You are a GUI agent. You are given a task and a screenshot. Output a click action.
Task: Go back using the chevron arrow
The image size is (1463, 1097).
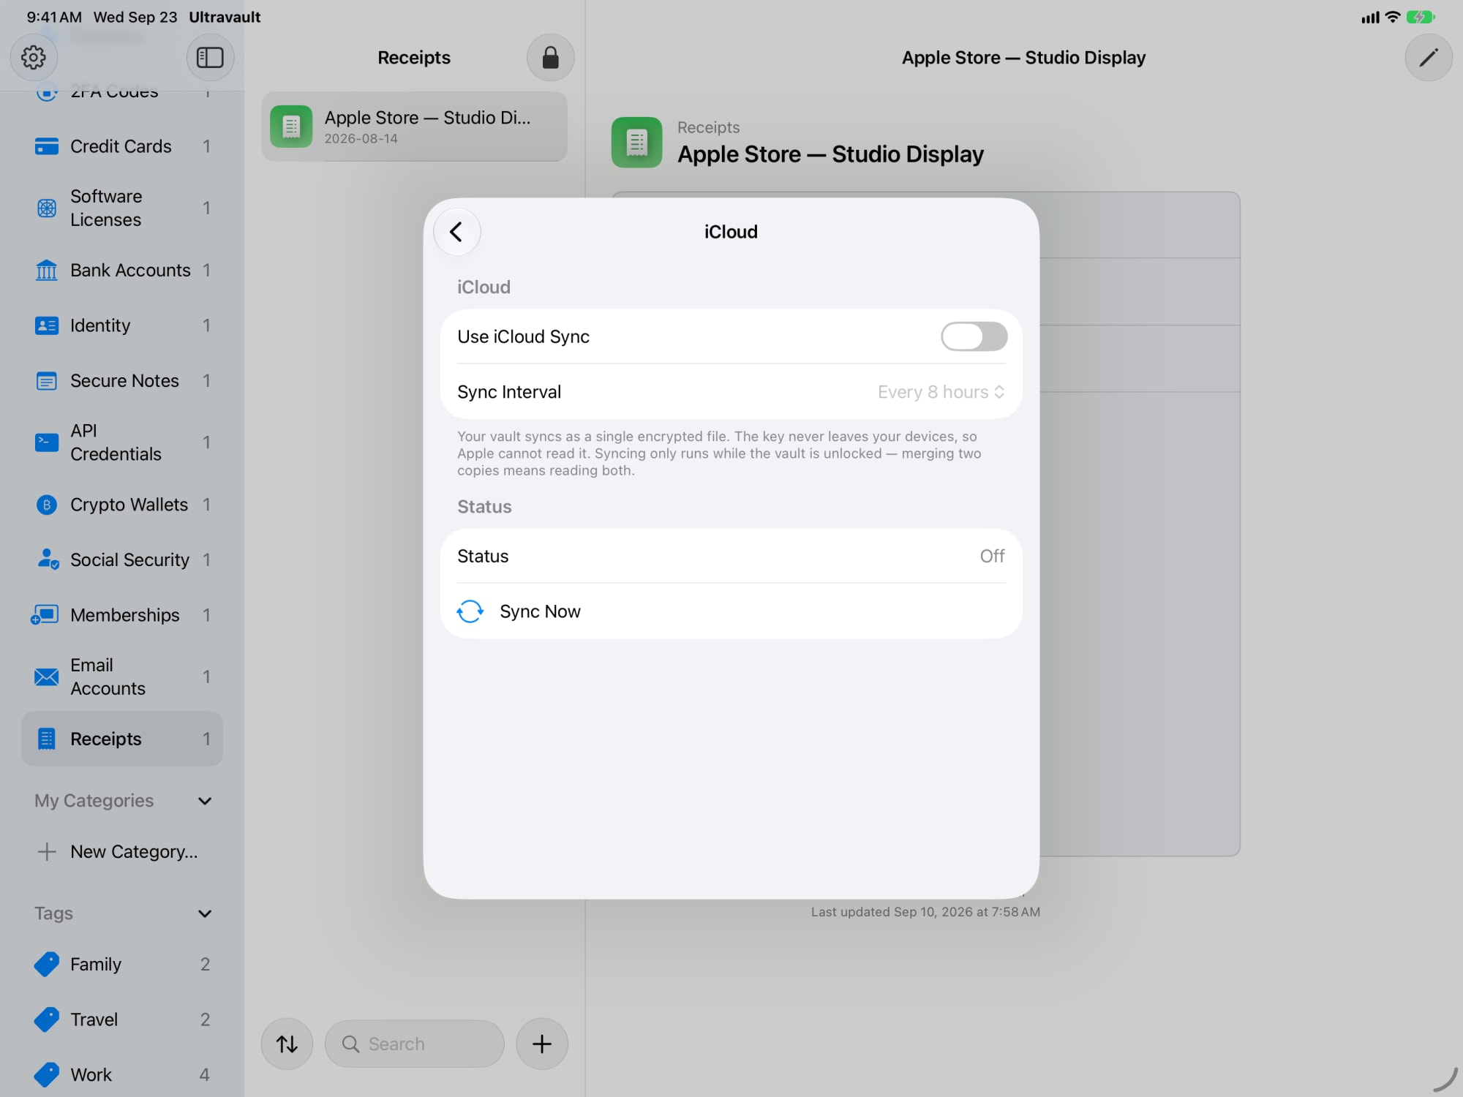(456, 232)
